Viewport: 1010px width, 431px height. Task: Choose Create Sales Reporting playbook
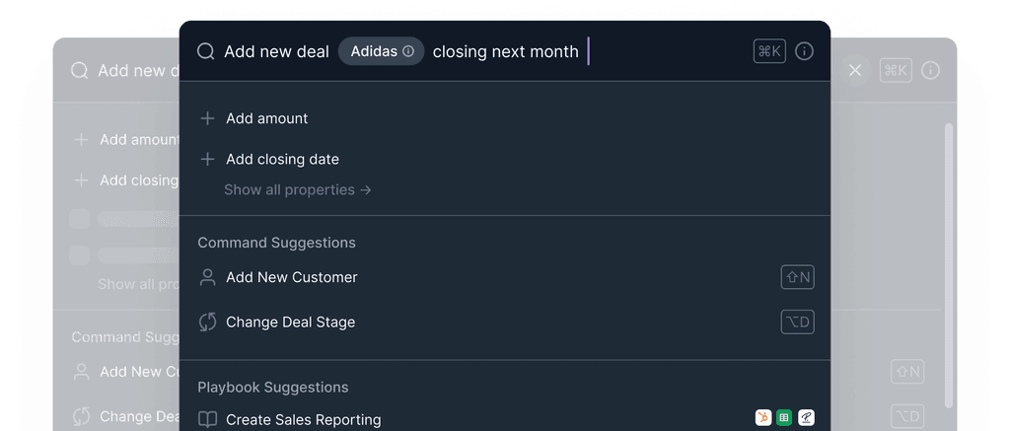[303, 419]
